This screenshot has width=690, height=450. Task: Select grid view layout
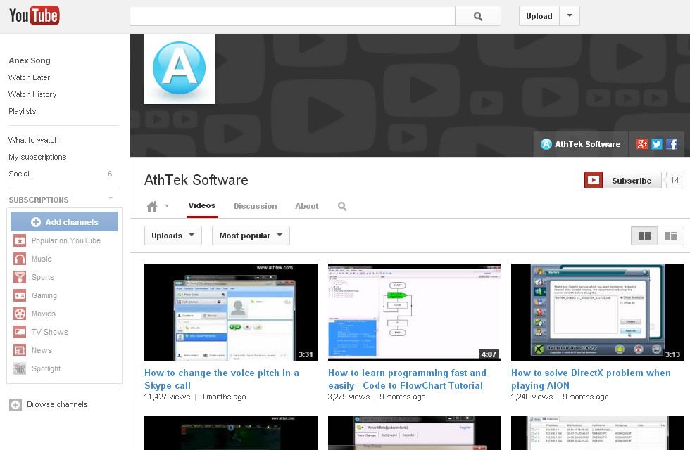tap(644, 236)
